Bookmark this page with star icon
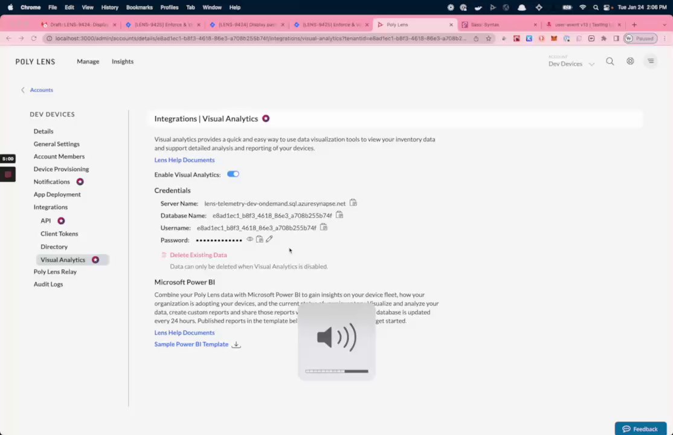Screen dimensions: 673x435 [x=489, y=38]
